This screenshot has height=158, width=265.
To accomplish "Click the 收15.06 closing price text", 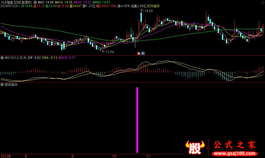I will [x=63, y=6].
